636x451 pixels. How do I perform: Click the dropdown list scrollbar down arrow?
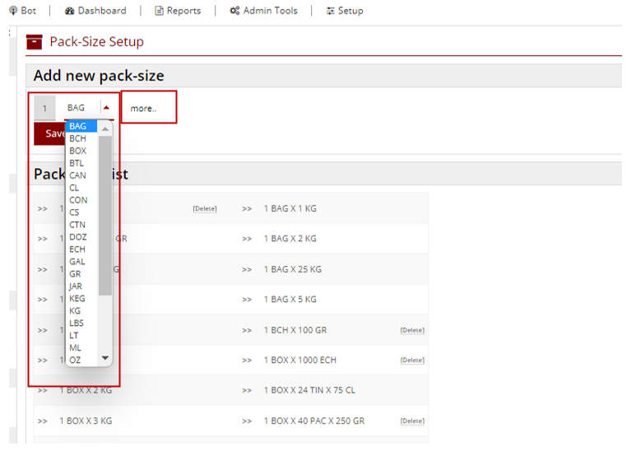(x=104, y=359)
